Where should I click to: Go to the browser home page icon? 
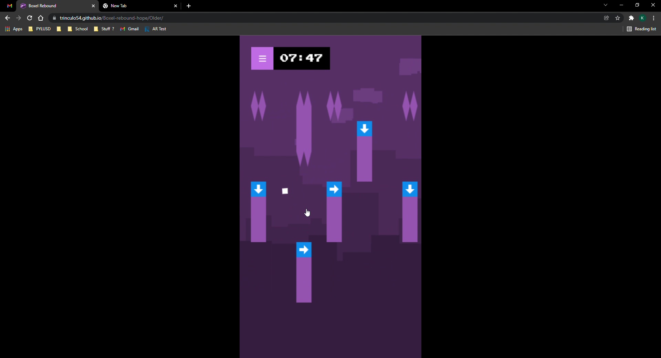[x=41, y=18]
